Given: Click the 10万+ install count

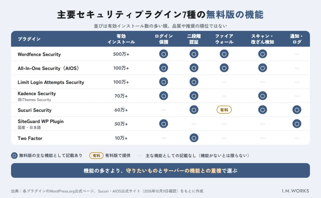Looking at the screenshot, I should pyautogui.click(x=121, y=138).
